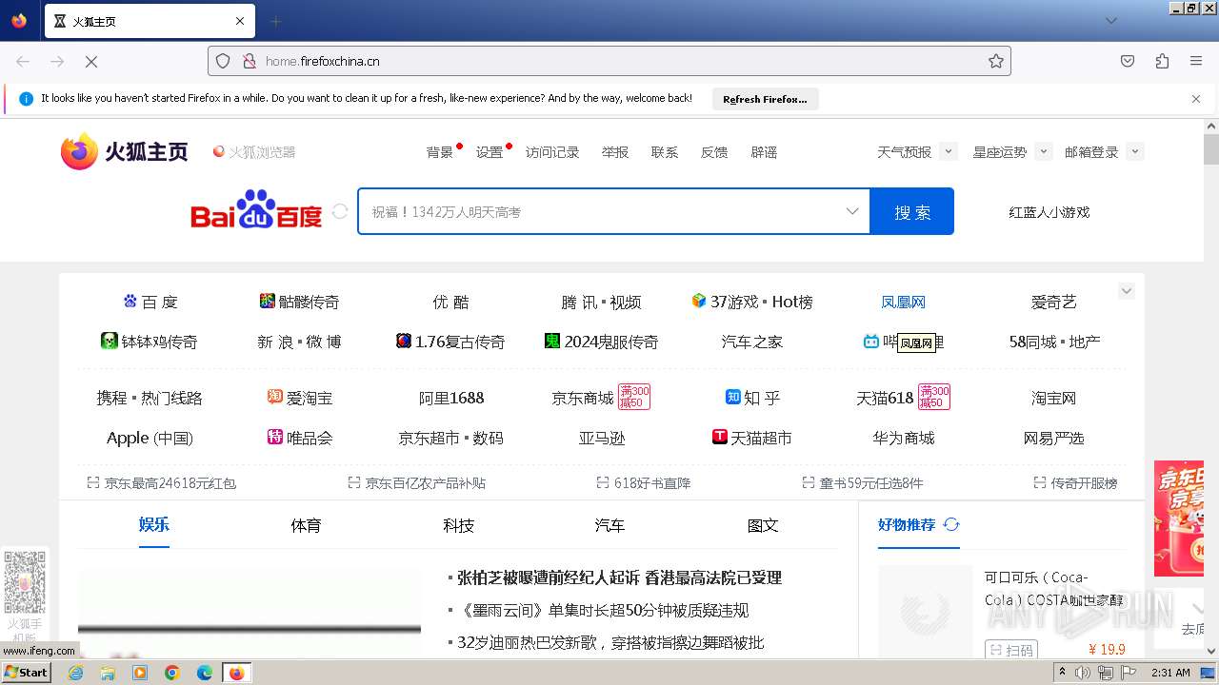Image resolution: width=1219 pixels, height=685 pixels.
Task: Click the Windows Start button
Action: pos(27,672)
